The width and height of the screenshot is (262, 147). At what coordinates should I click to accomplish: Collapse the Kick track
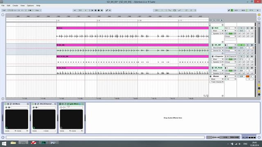click(212, 28)
